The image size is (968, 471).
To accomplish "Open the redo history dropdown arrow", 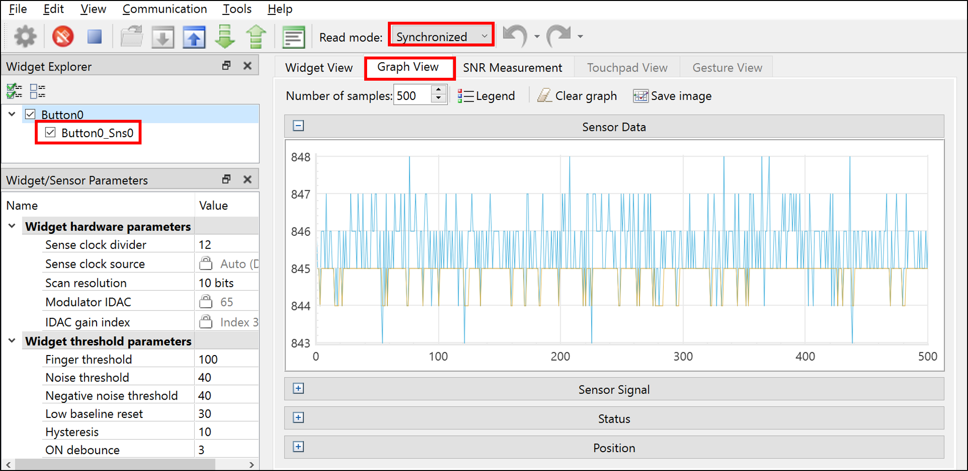I will point(580,37).
